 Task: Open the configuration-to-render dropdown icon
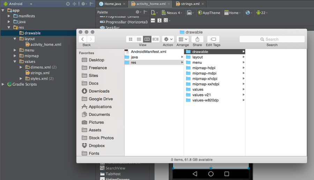(154, 13)
